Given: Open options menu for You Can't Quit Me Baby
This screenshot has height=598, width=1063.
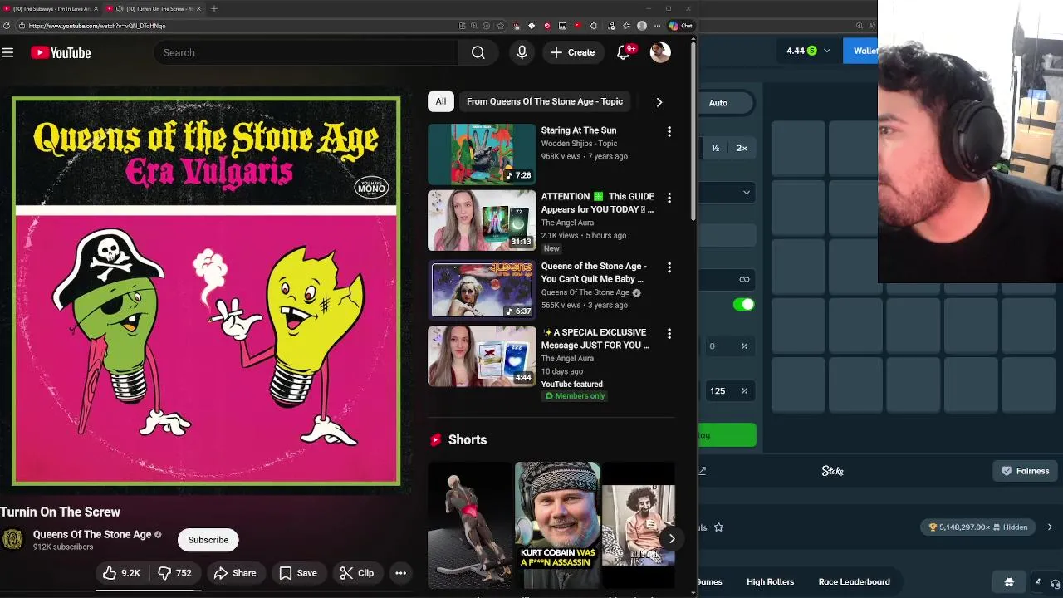Looking at the screenshot, I should click(x=669, y=267).
